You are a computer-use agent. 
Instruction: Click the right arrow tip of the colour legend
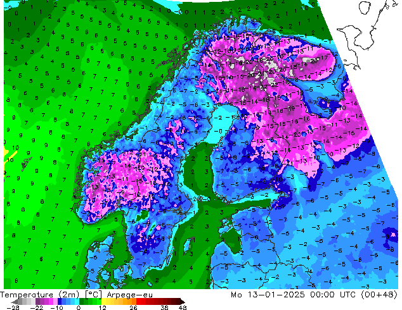point(183,302)
